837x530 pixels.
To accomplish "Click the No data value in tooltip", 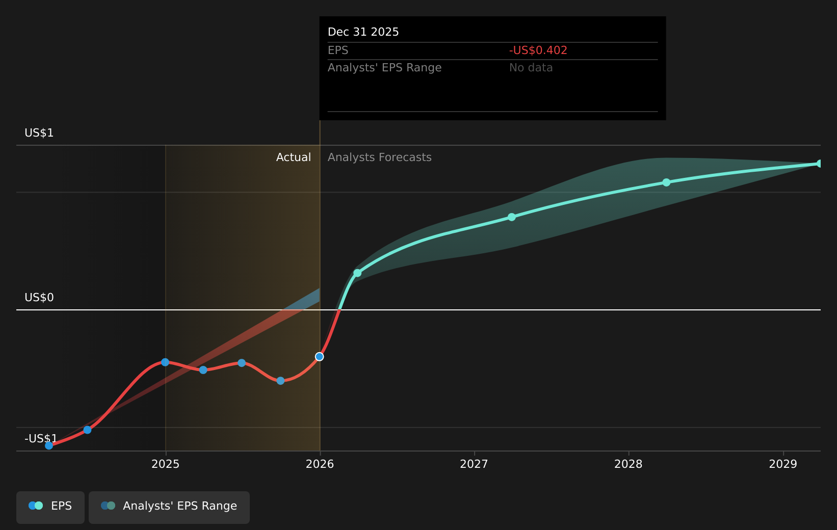I will (531, 68).
